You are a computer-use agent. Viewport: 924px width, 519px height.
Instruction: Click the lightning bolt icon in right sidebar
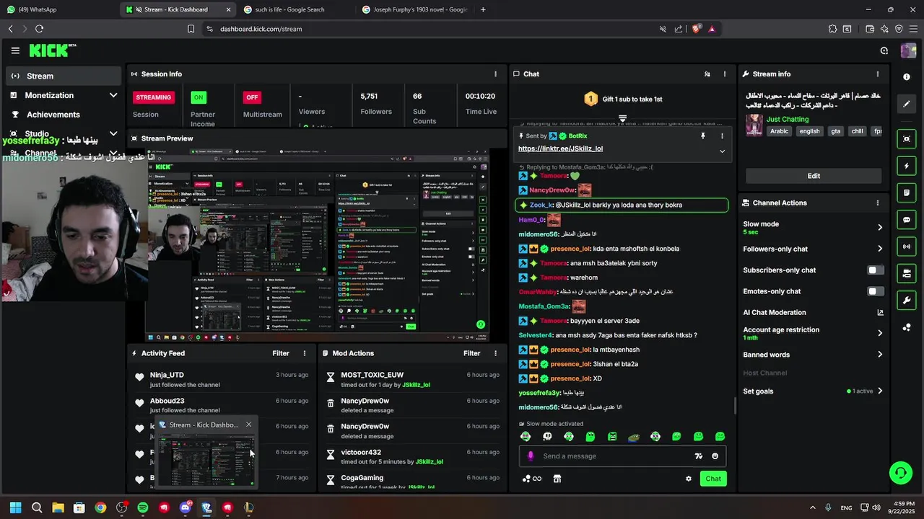(907, 166)
